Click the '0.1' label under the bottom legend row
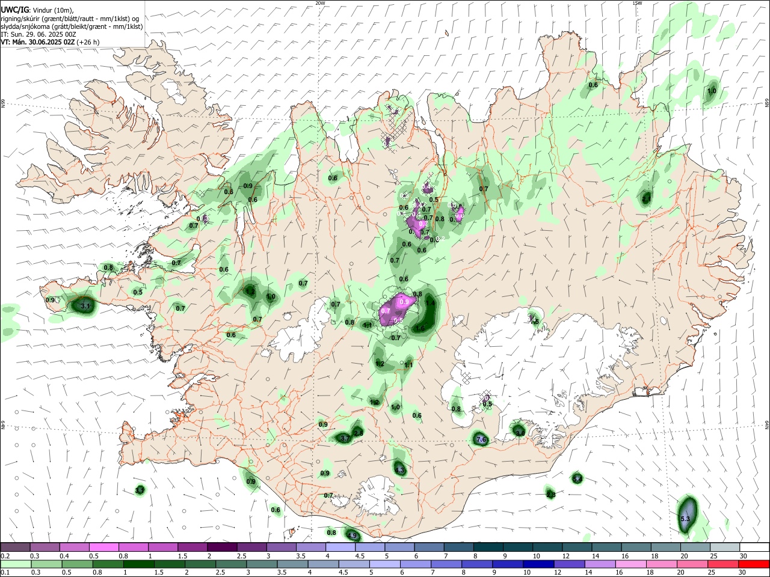The image size is (770, 577). [x=5, y=573]
